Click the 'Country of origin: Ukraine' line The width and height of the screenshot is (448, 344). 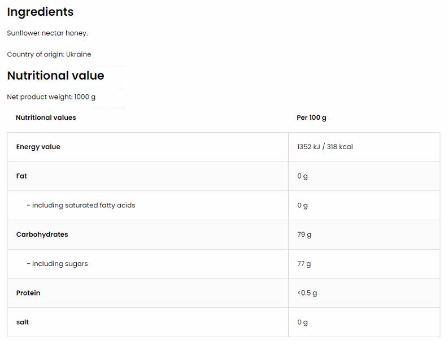49,55
